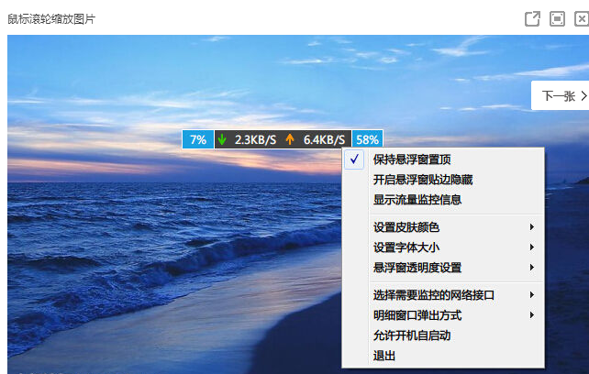Click the 7% CPU usage indicator

tap(198, 139)
